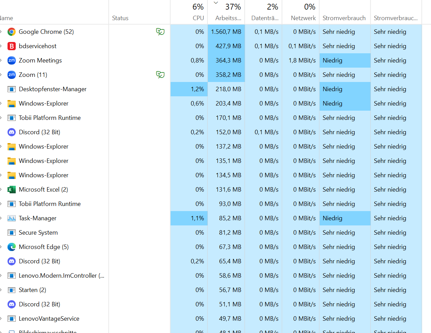Screen dimensions: 431x333
Task: Select the Microsoft Edge (5) process name
Action: pyautogui.click(x=44, y=247)
